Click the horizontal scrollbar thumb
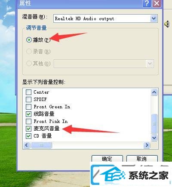Screen dimensions: 172x187 point(41,145)
